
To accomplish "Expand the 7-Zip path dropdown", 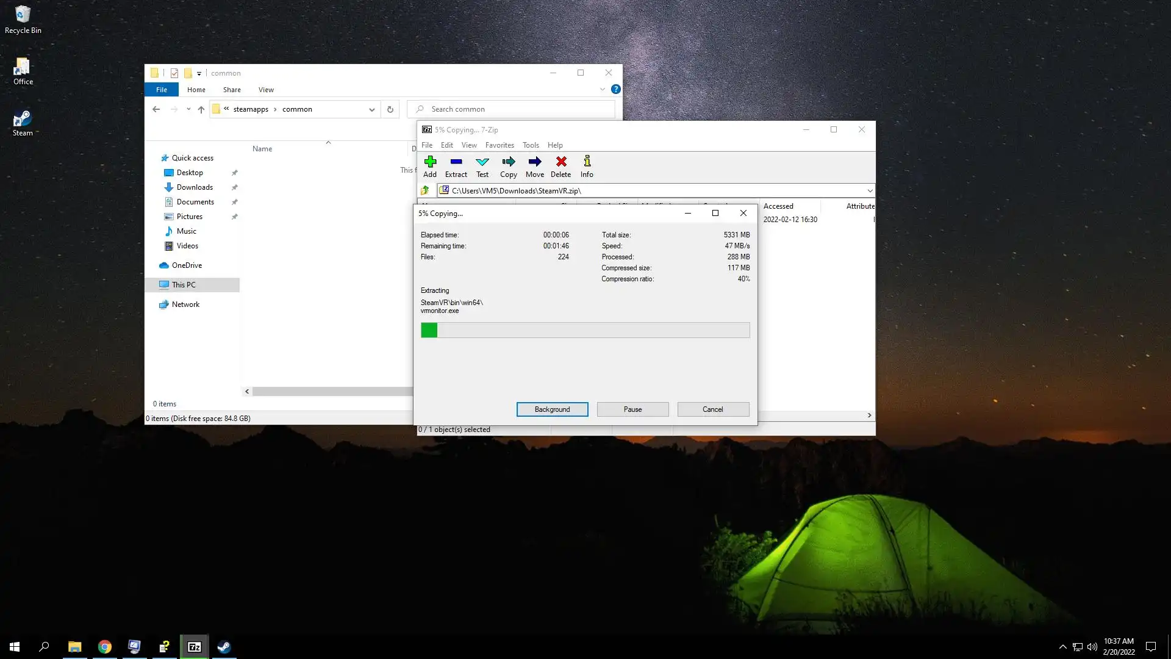I will pyautogui.click(x=870, y=190).
